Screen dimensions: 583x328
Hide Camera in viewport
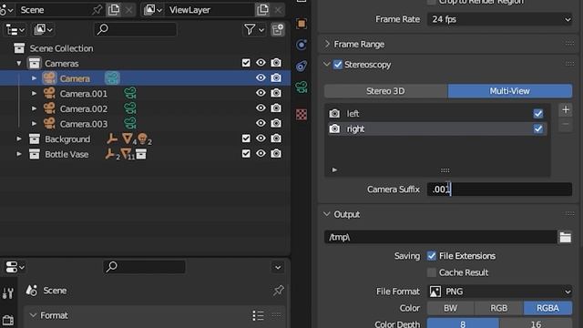261,77
